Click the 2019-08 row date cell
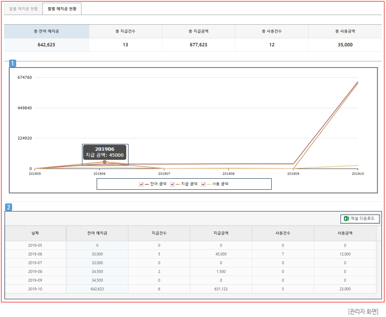The height and width of the screenshot is (317, 386). coord(35,272)
